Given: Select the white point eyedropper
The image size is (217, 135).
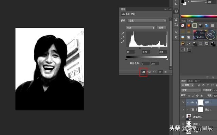Looking at the screenshot, I should coord(123,42).
